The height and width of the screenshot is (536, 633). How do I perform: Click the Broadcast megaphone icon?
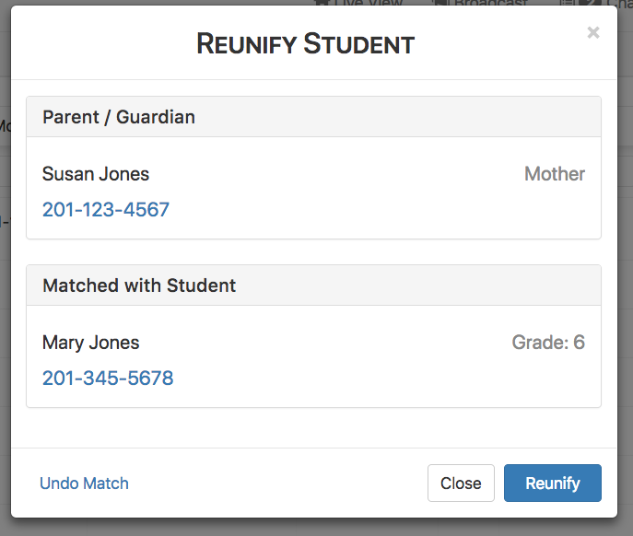pos(440,3)
